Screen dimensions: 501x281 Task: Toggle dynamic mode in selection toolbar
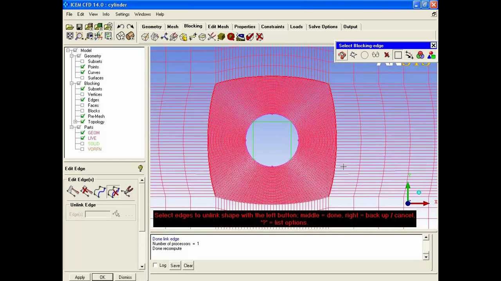[342, 55]
